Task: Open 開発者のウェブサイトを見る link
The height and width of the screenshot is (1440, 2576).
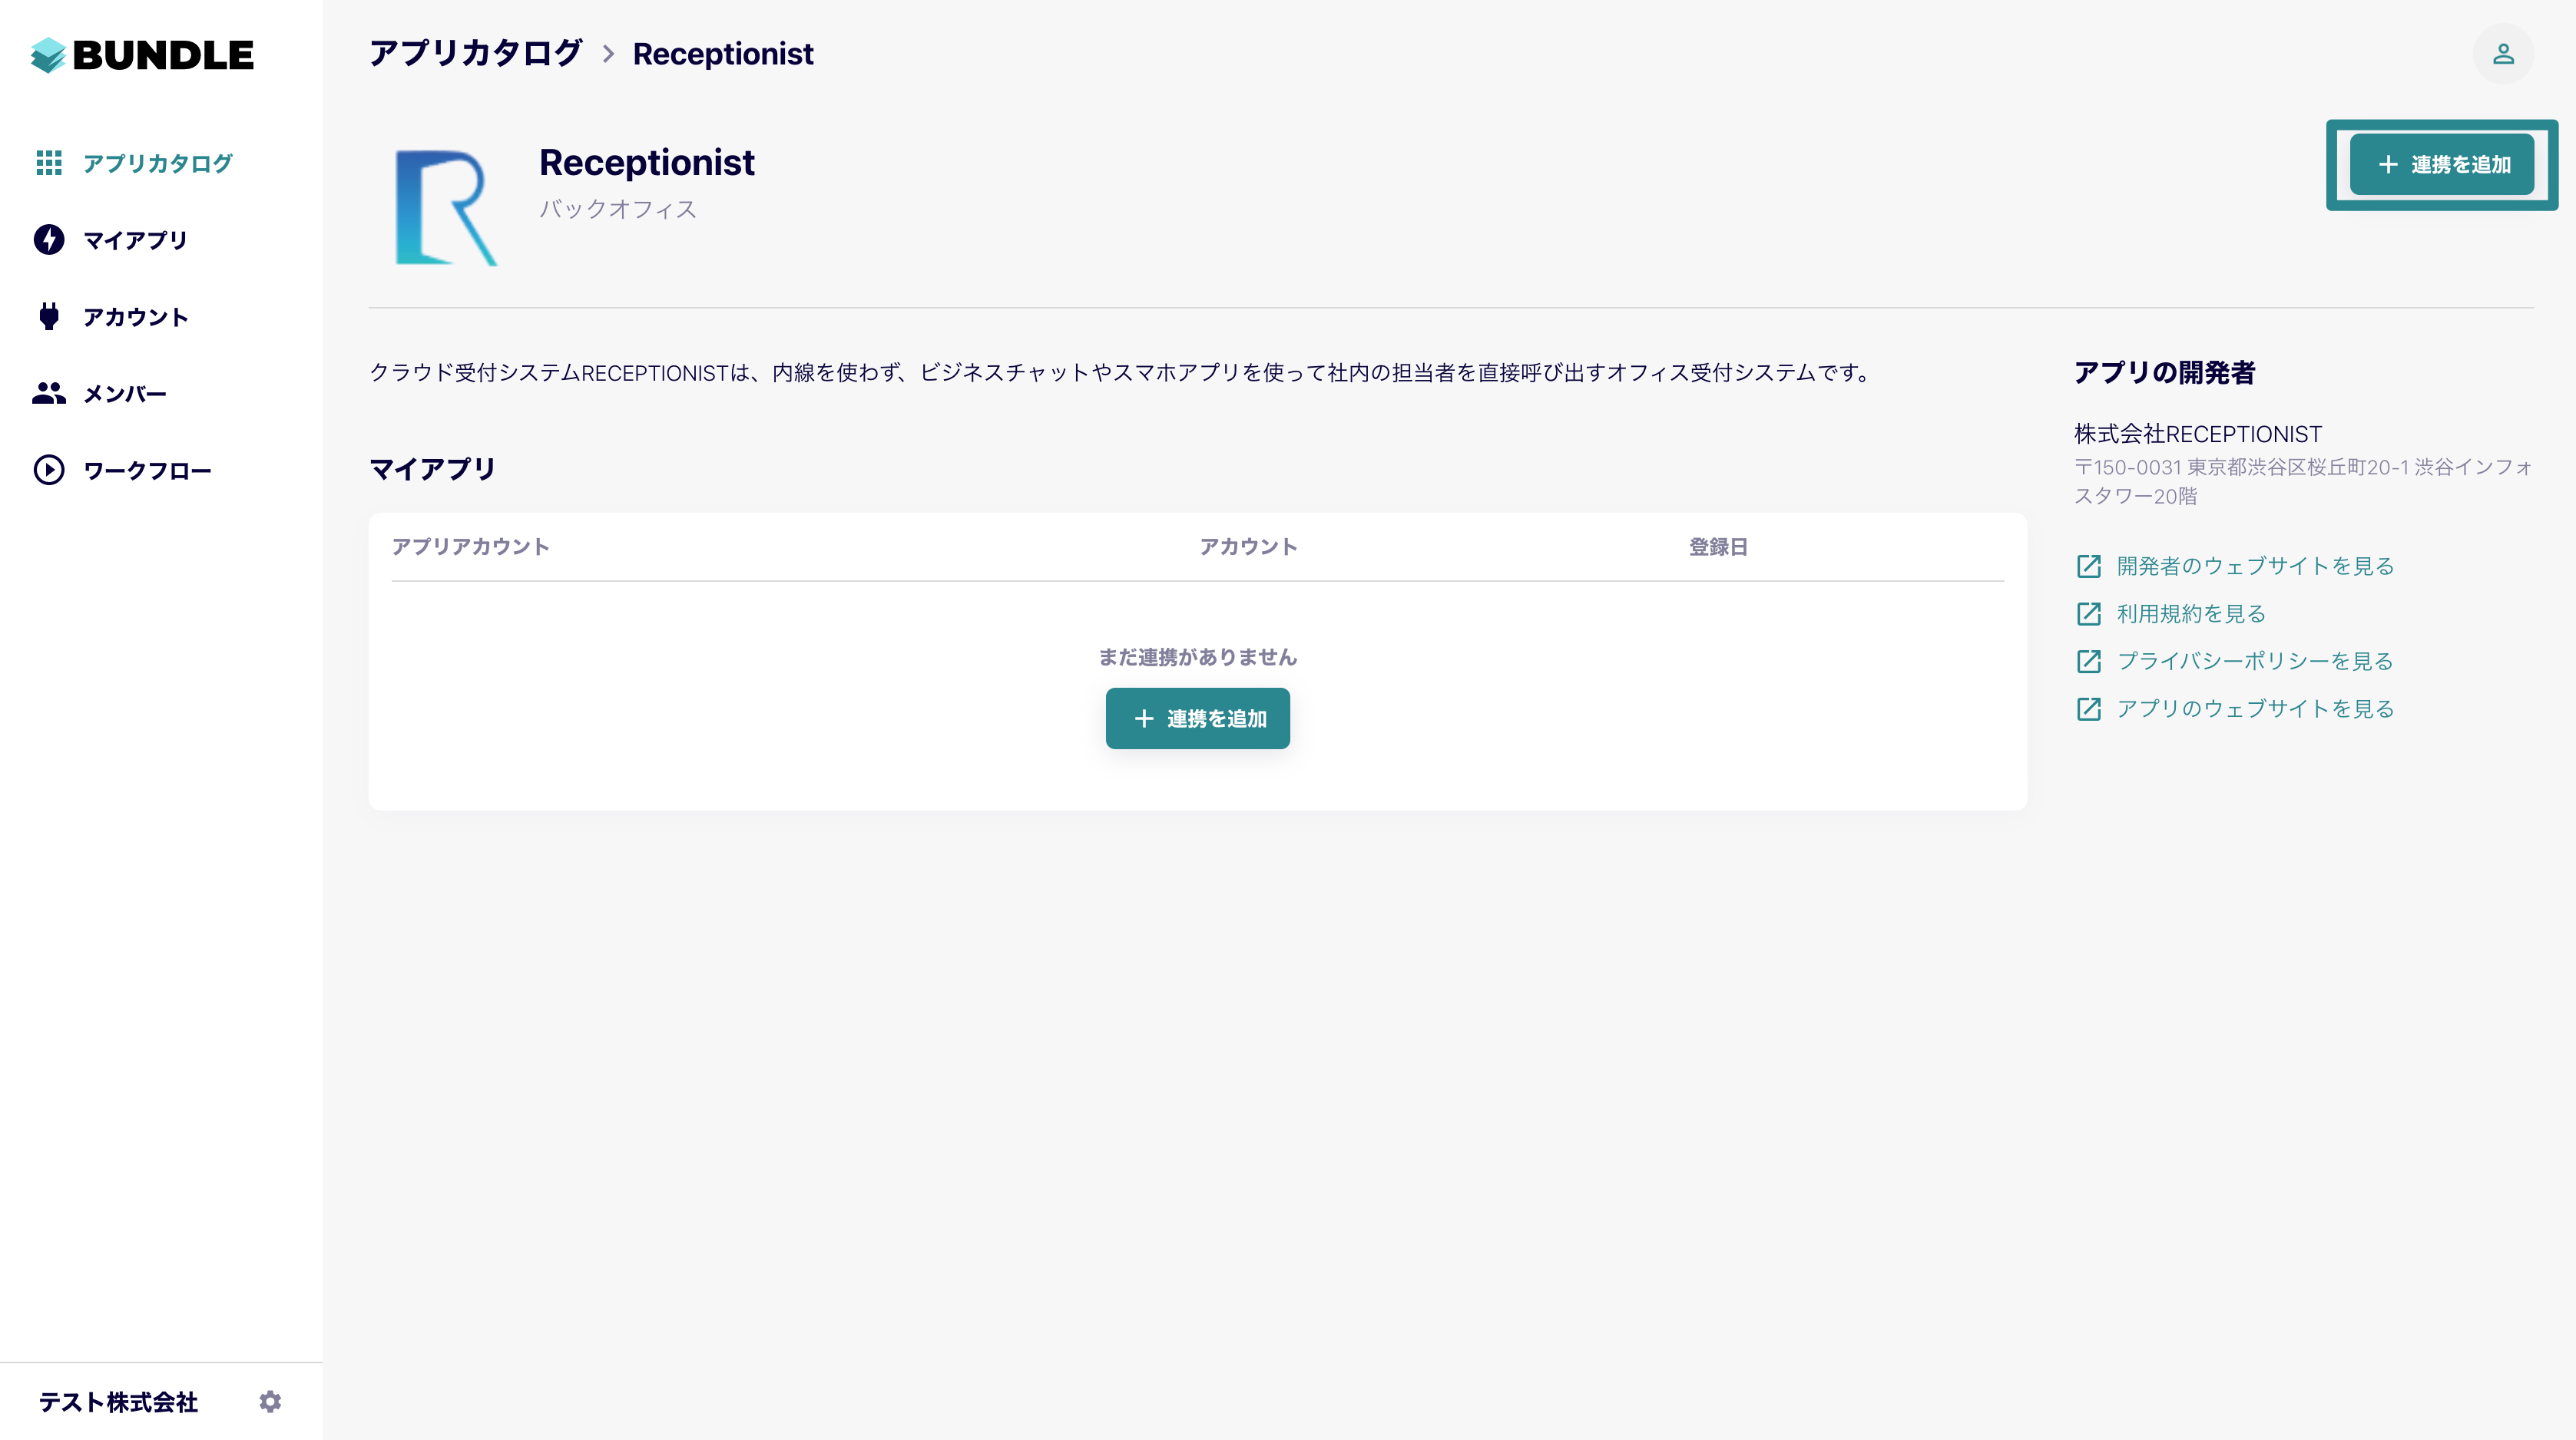Action: [2255, 566]
